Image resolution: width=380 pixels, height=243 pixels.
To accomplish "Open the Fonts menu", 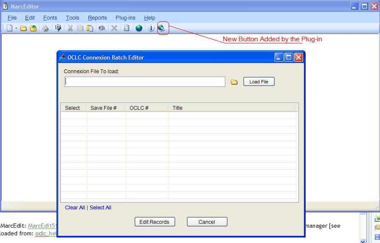I will 50,18.
